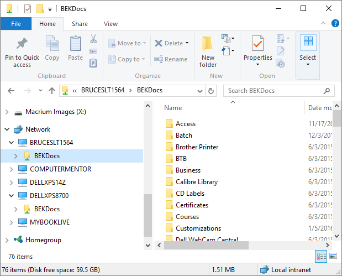Open the File menu
This screenshot has width=342, height=276.
(16, 24)
